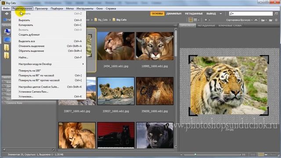Choose Выделить все menu entry

(49, 41)
